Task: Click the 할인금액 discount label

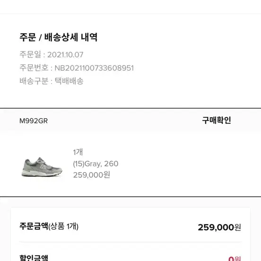Action: pyautogui.click(x=34, y=257)
